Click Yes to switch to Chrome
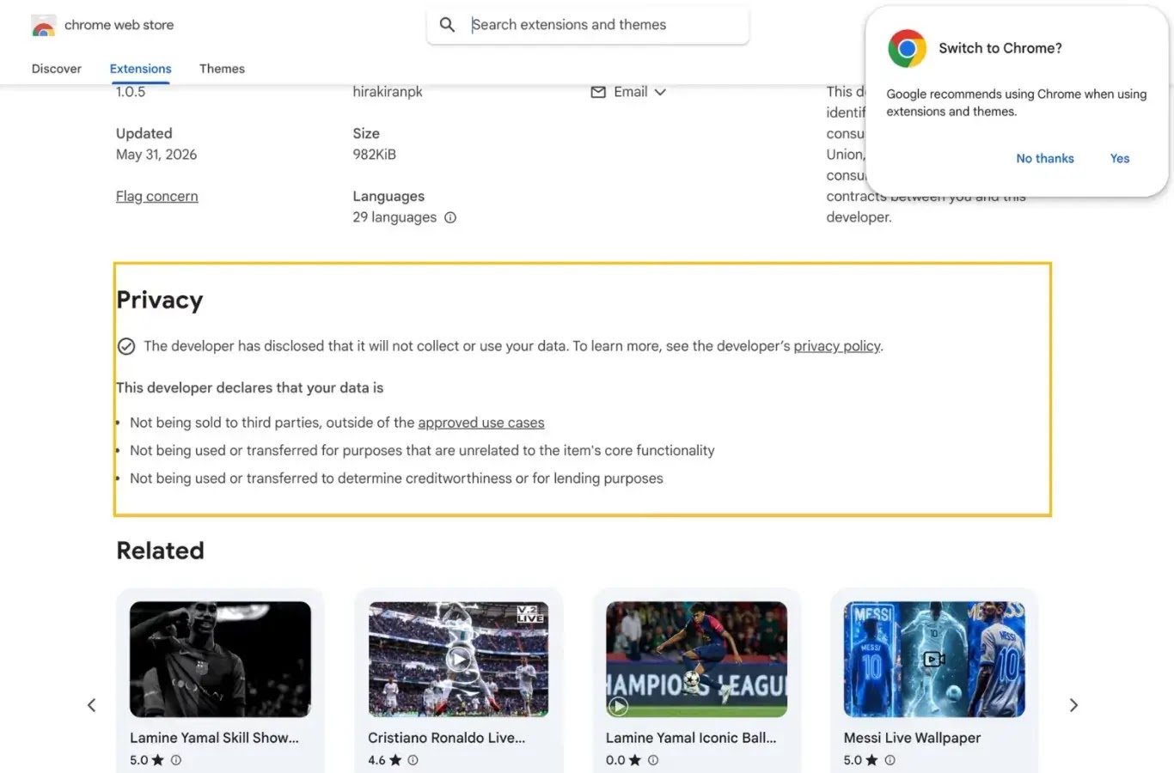The width and height of the screenshot is (1174, 773). click(x=1120, y=158)
